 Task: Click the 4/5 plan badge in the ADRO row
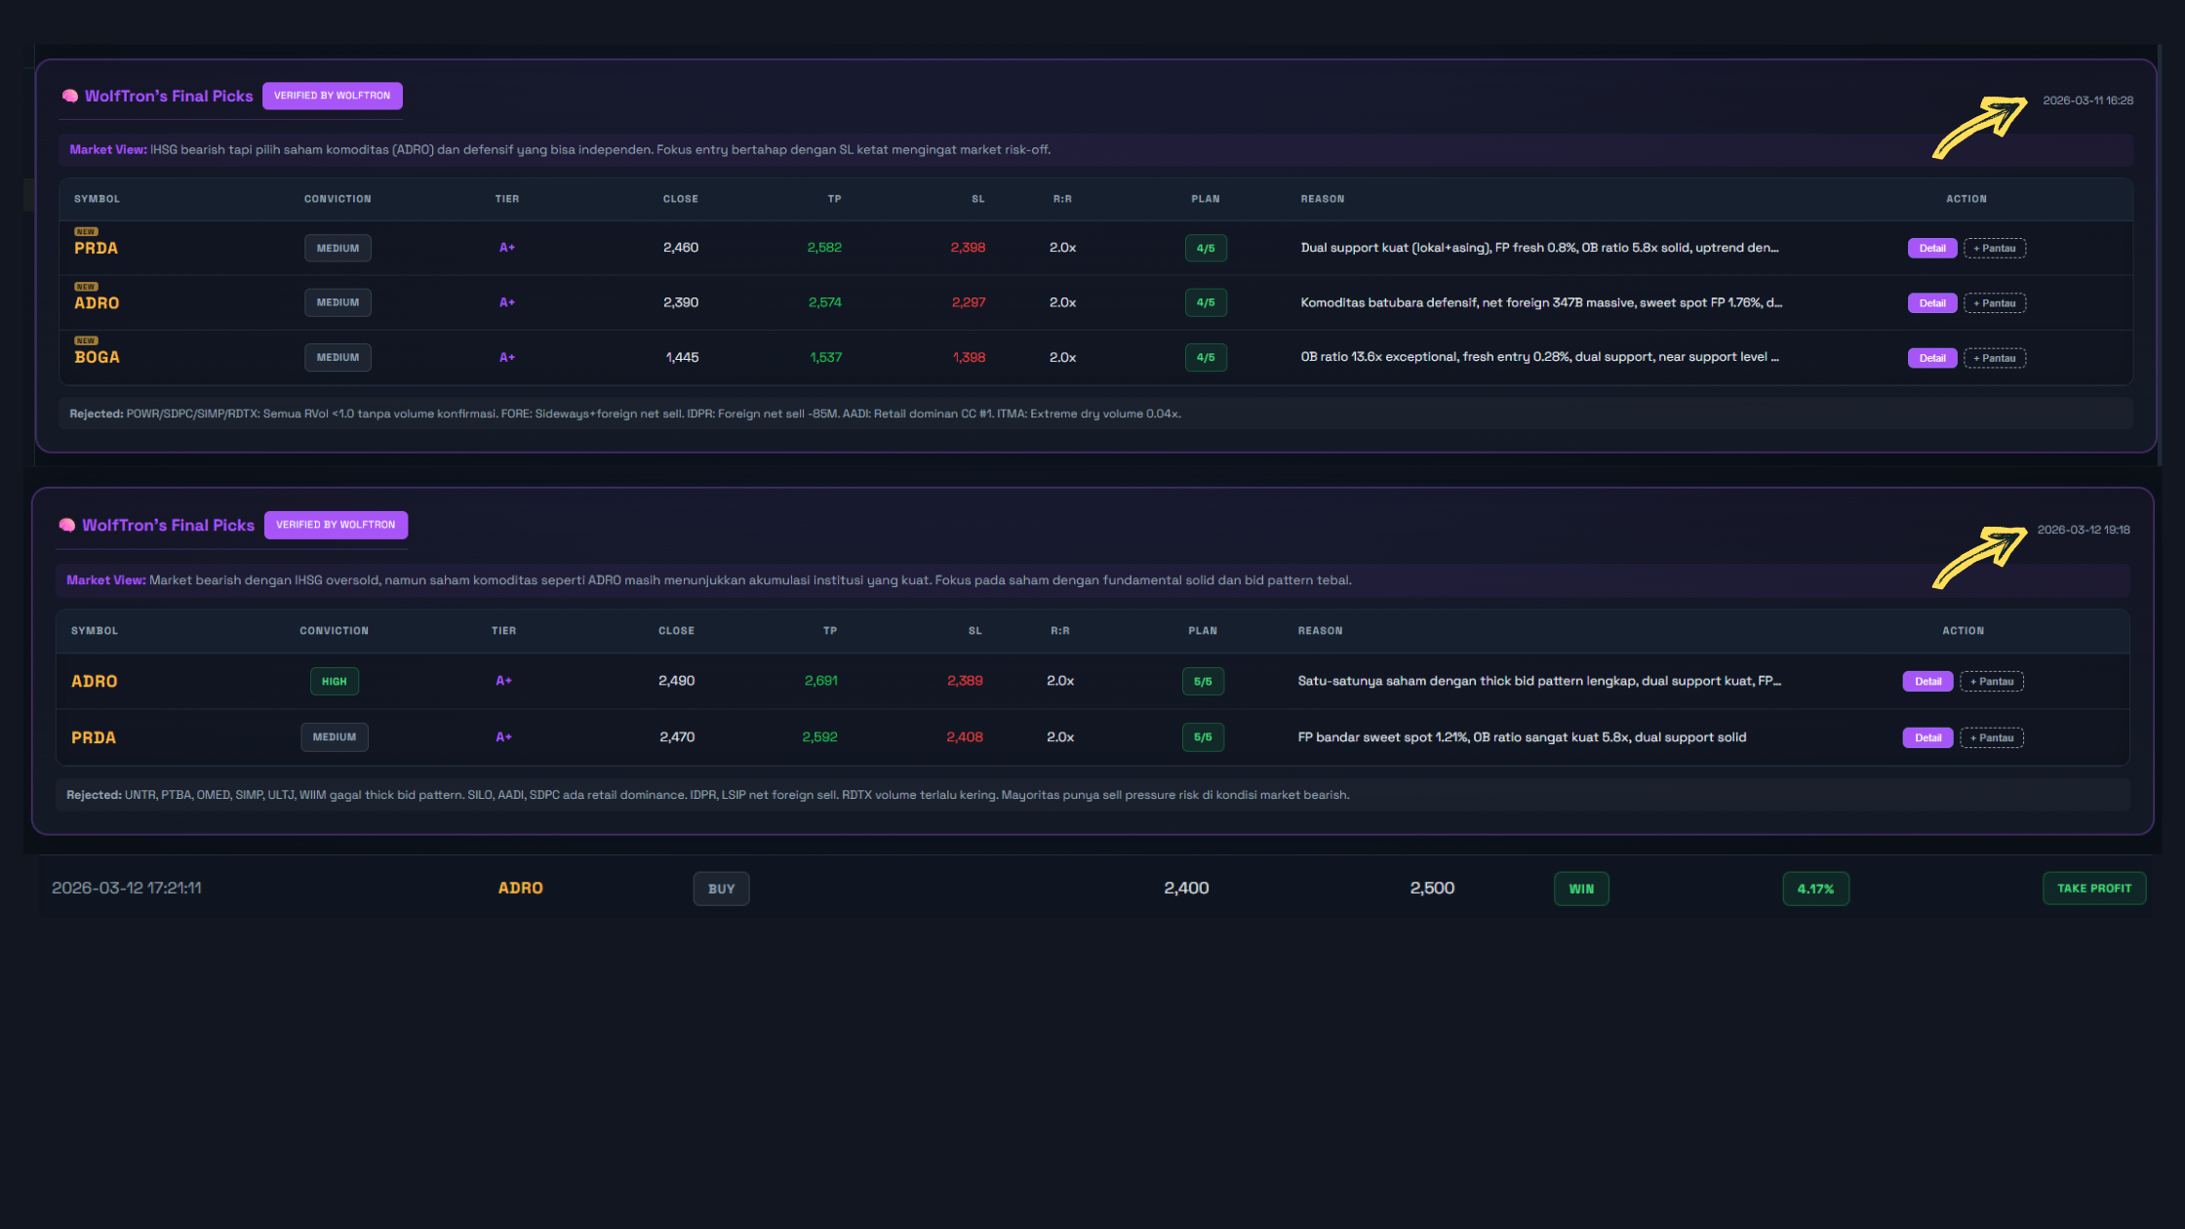[1206, 302]
